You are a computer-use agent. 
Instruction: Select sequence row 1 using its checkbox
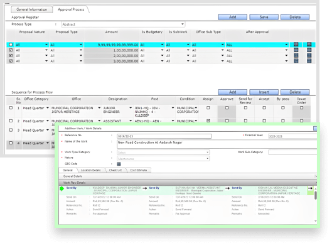[x=11, y=108]
